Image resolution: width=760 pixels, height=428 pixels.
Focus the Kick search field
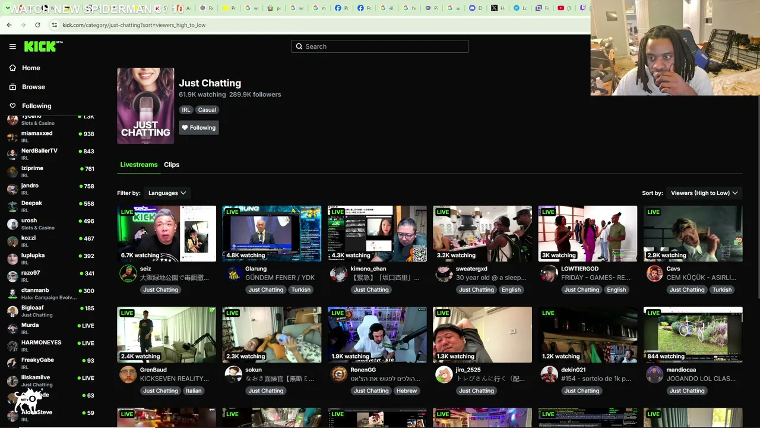[380, 46]
